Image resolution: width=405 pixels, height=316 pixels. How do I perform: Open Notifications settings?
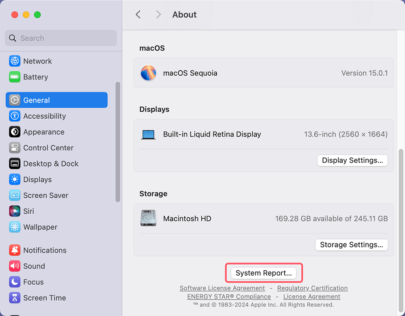(x=45, y=250)
